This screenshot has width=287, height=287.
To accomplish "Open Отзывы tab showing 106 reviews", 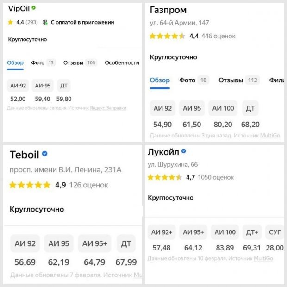I will tap(80, 63).
